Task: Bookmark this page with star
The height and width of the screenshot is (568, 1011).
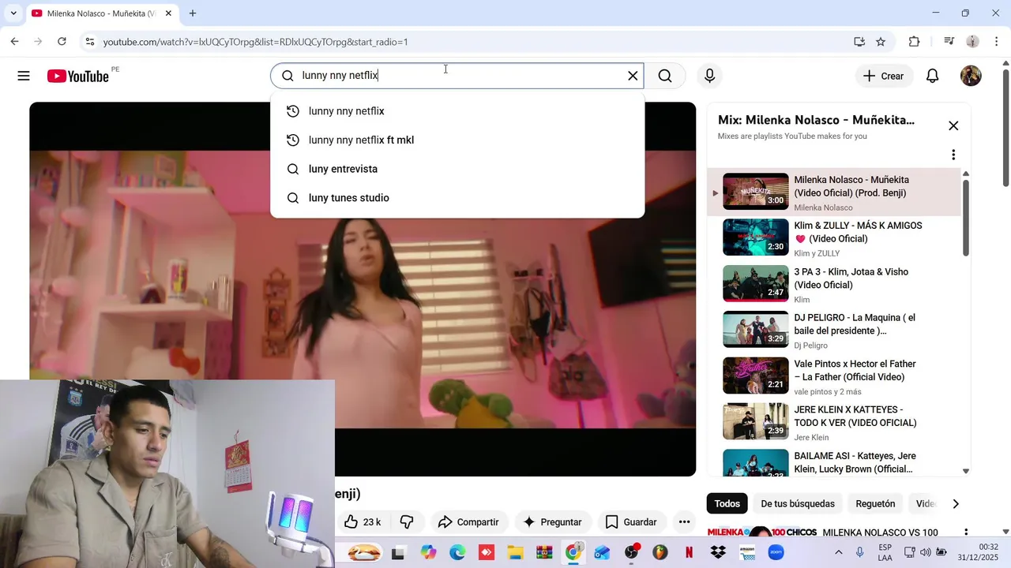Action: 881,42
